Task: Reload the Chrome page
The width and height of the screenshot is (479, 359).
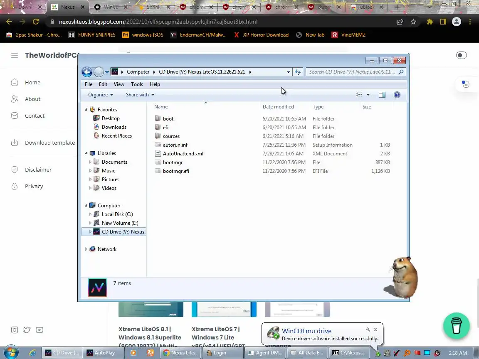Action: pyautogui.click(x=36, y=22)
